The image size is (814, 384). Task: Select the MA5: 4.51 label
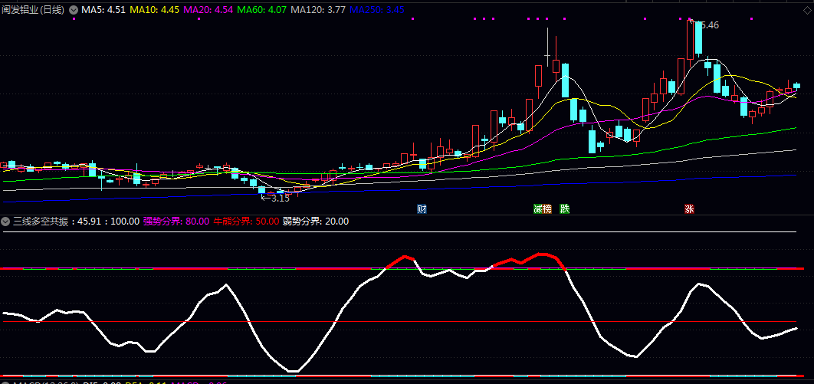(x=103, y=10)
